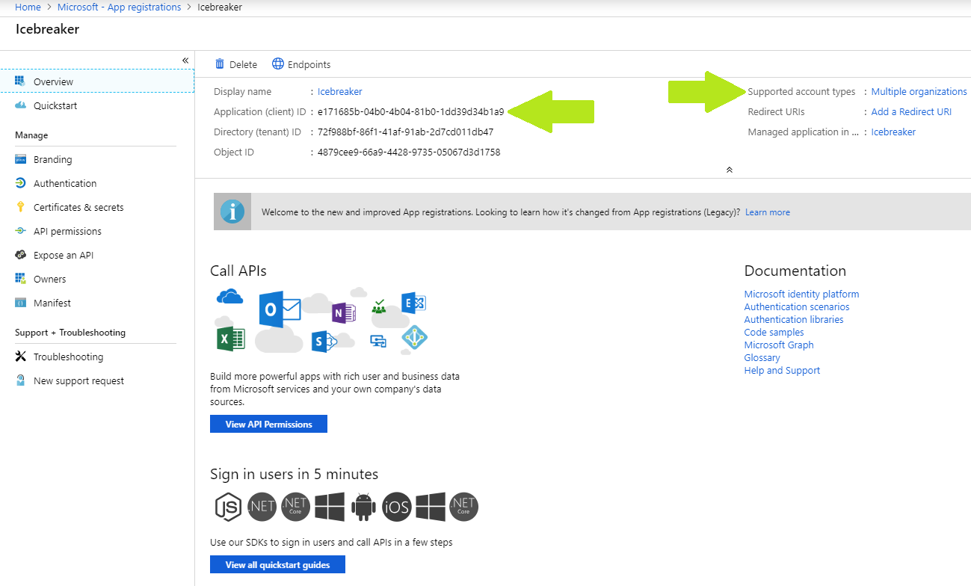Screen dimensions: 971x586
Task: Click the Owners icon in sidebar
Action: tap(20, 279)
